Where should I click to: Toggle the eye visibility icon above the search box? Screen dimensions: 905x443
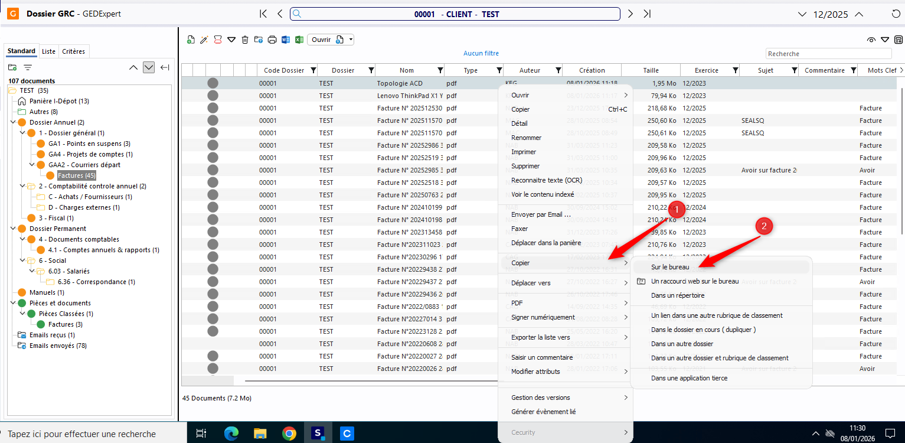click(x=871, y=40)
